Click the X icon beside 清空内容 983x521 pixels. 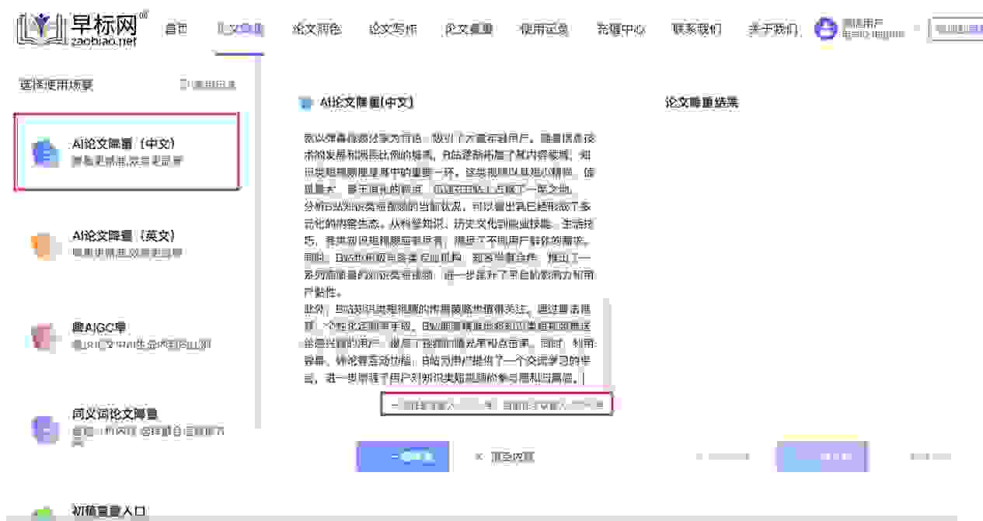point(479,457)
